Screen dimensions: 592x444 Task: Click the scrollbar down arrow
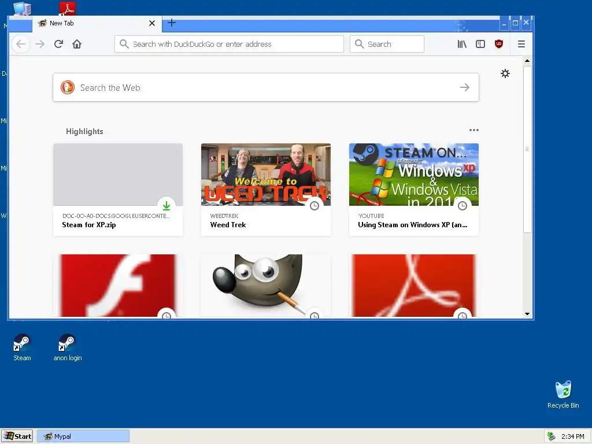click(x=527, y=314)
